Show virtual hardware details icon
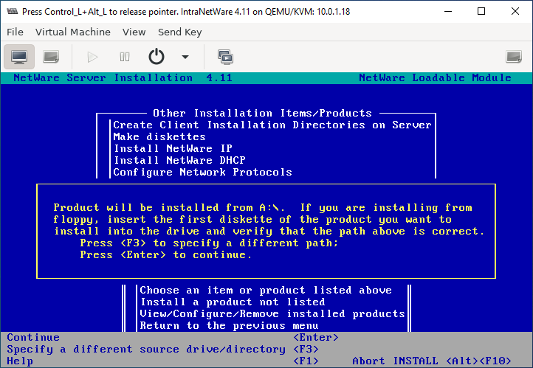This screenshot has height=368, width=533. point(51,57)
